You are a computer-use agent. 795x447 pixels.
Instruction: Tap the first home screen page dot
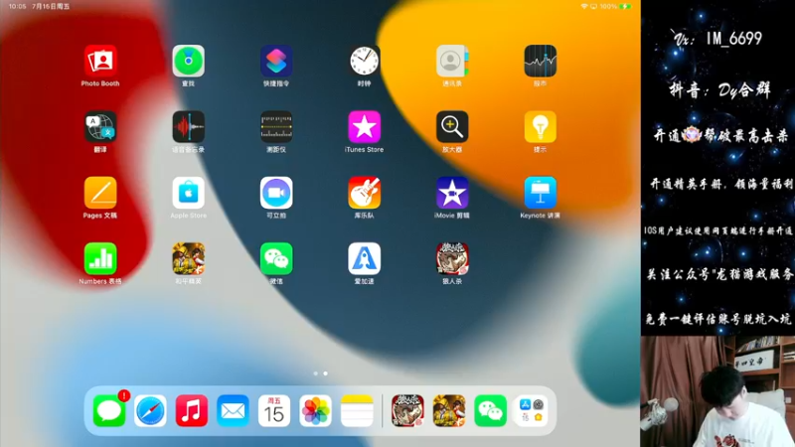(x=315, y=373)
